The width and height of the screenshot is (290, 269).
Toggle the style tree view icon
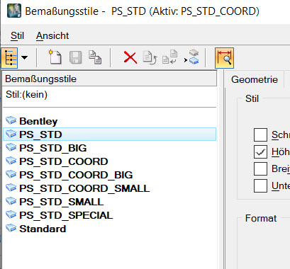click(x=9, y=58)
